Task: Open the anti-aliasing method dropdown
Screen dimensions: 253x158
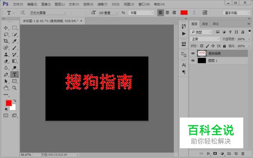Action: (141, 13)
